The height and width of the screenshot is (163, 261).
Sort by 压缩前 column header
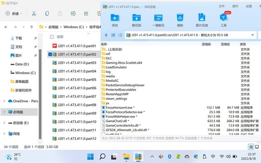[206, 44]
